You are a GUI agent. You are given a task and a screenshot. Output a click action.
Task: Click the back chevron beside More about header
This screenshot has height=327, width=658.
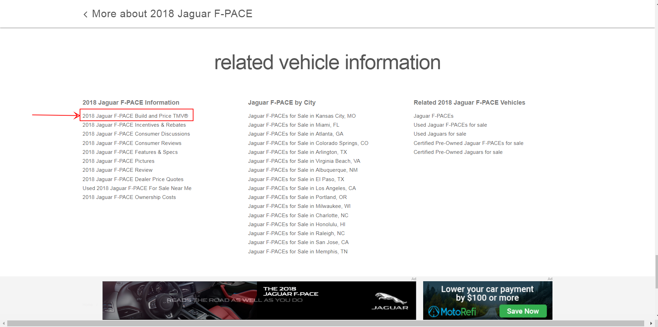pos(85,14)
